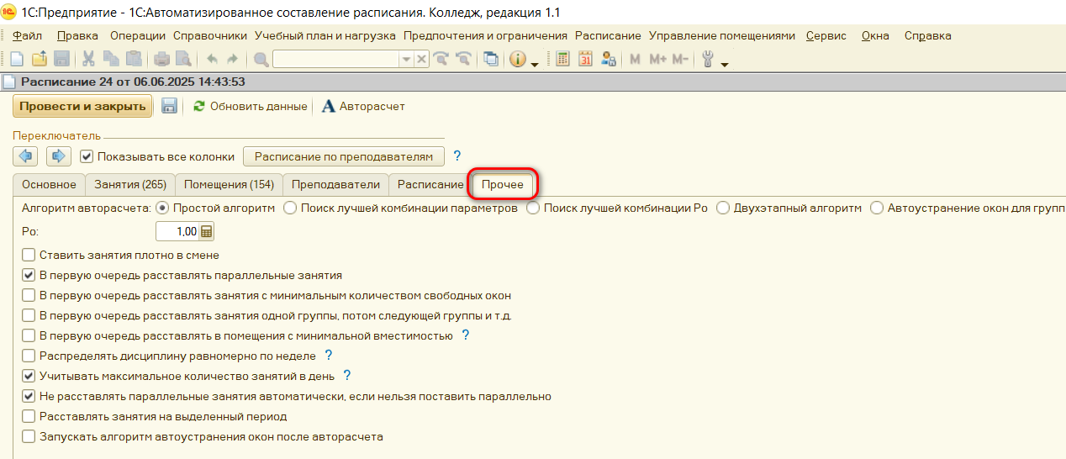Save the schedule with the form floppy icon
Viewport: 1066px width, 459px height.
tap(169, 106)
